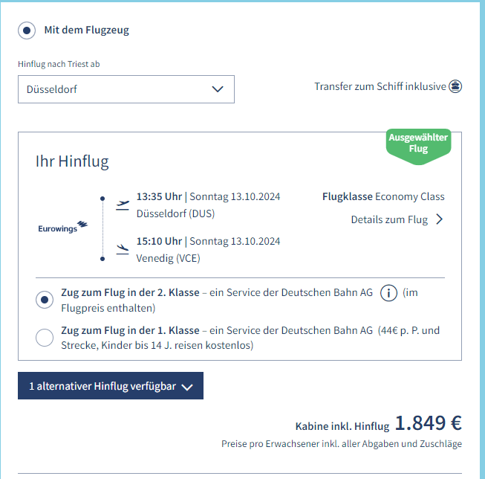Viewport: 485px width, 479px height.
Task: Click the Flugklasse Economy Class label
Action: pos(383,196)
